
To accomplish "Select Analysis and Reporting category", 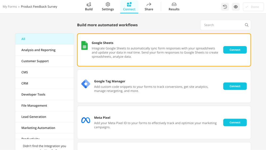I will coord(44,50).
